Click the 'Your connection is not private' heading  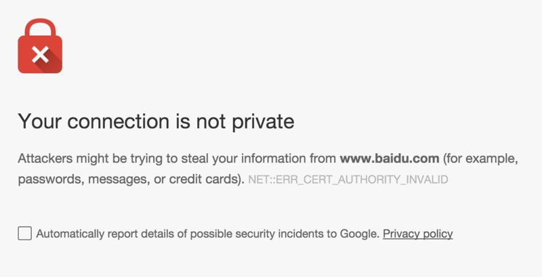(156, 123)
